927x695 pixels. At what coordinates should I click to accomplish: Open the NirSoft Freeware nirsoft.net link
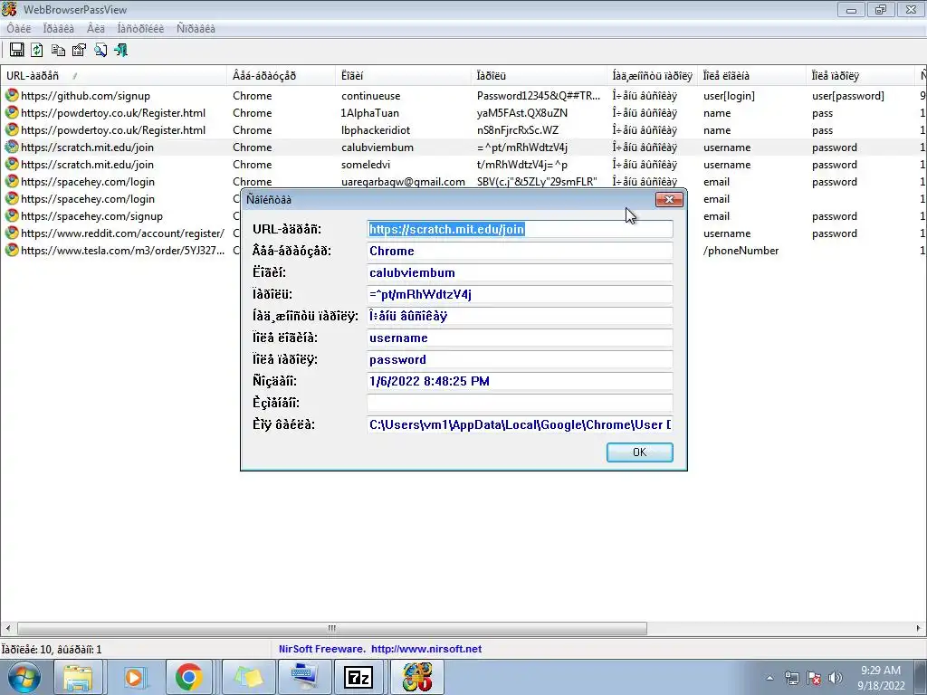380,649
